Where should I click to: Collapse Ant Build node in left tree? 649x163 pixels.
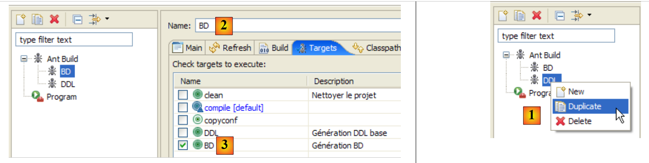pyautogui.click(x=24, y=58)
